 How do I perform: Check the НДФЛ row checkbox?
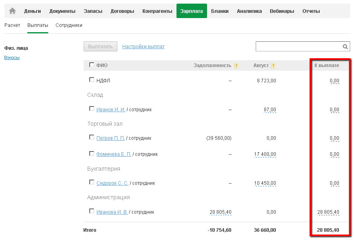click(92, 80)
